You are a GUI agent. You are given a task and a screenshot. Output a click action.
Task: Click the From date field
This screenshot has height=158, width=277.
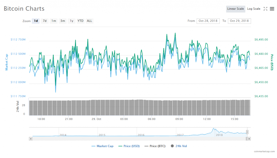208,21
